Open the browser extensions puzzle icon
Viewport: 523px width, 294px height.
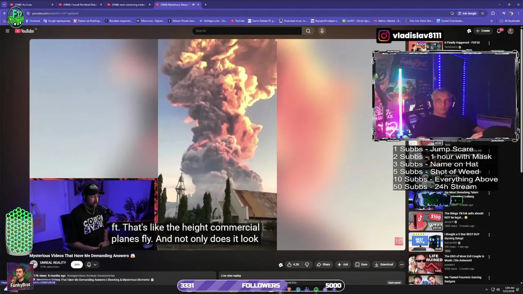click(493, 13)
